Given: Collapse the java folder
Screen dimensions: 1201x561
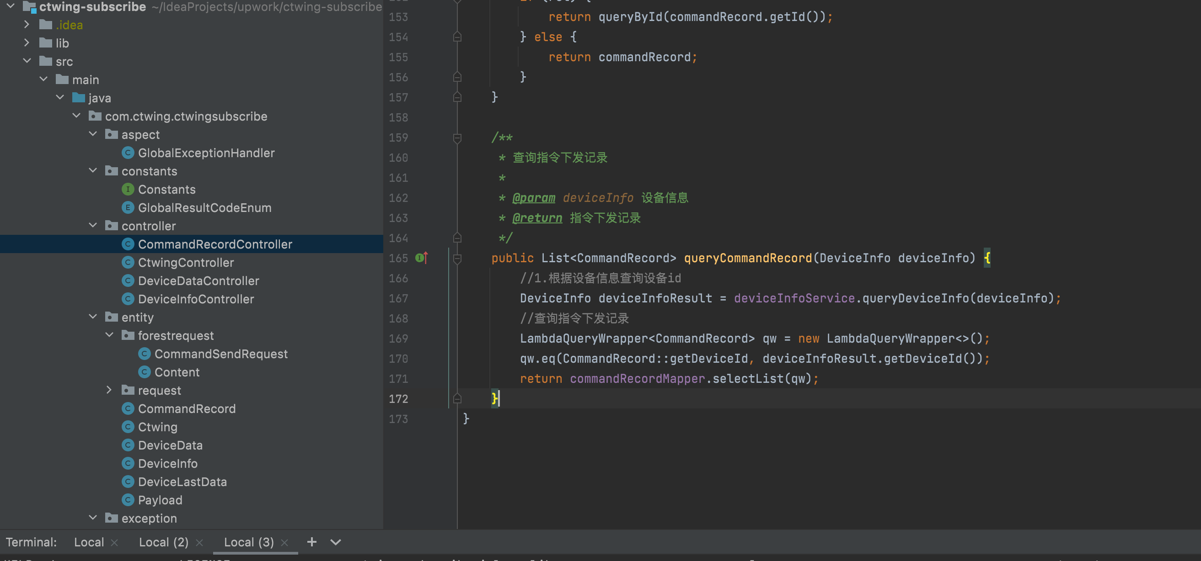Looking at the screenshot, I should [x=60, y=97].
